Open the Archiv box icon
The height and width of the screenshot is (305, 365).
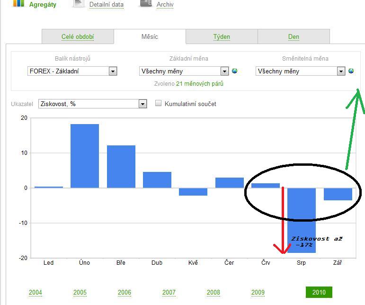(146, 3)
